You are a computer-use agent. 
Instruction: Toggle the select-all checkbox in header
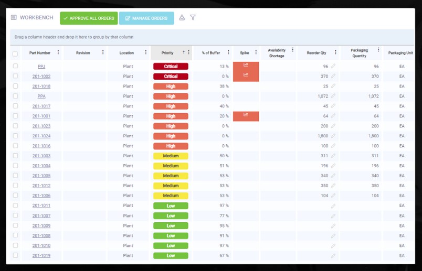15,53
